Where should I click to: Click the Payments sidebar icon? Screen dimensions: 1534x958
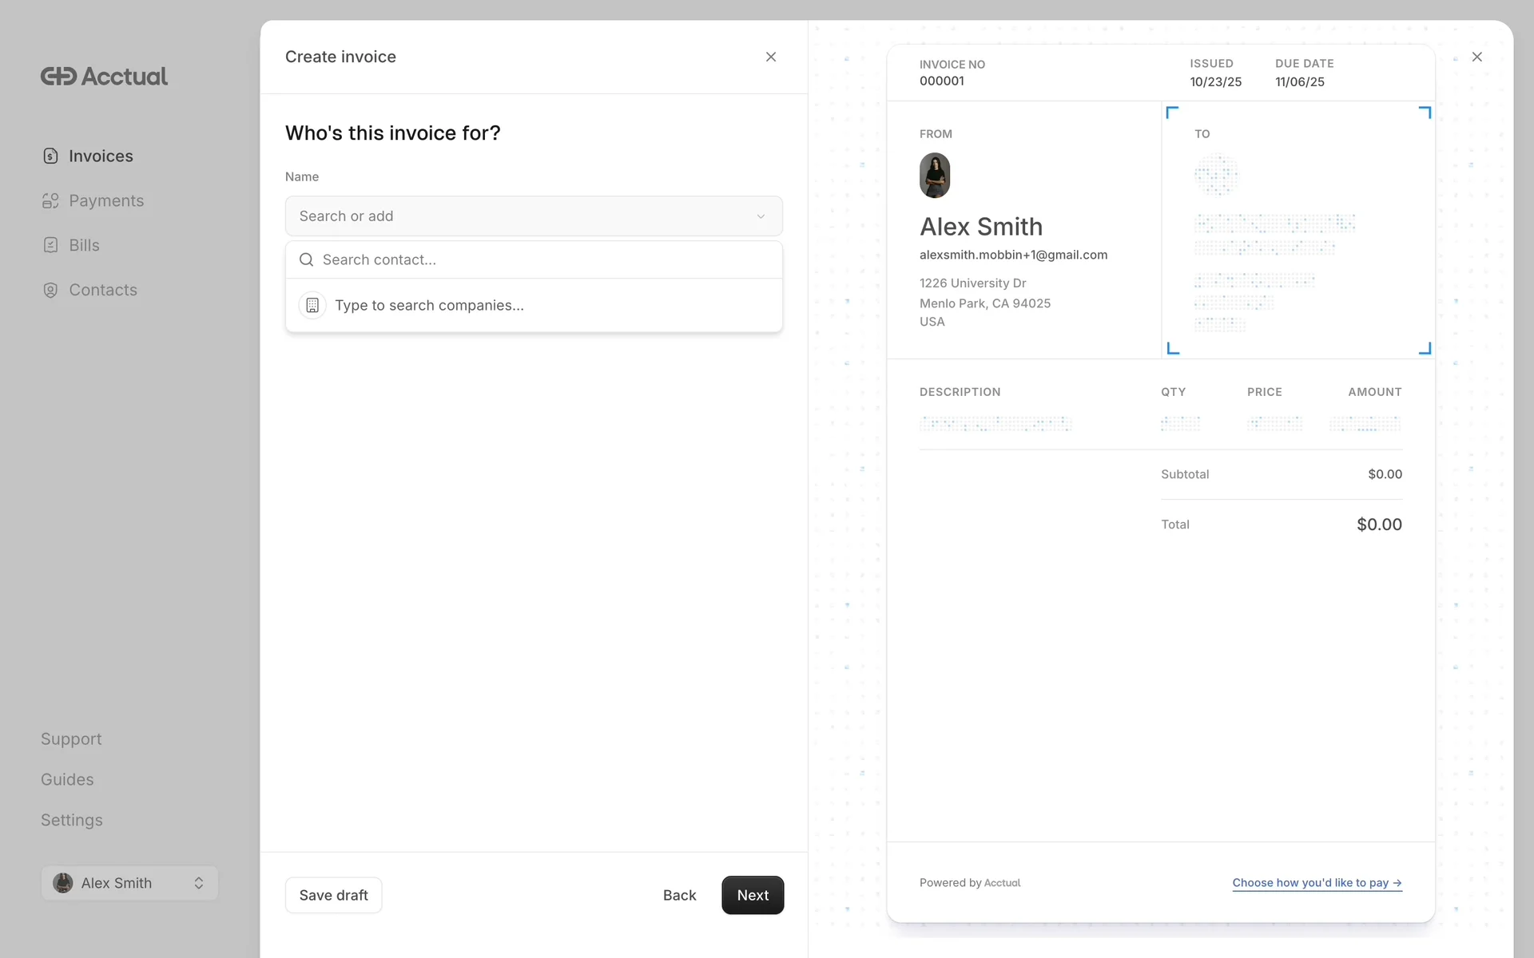coord(50,200)
